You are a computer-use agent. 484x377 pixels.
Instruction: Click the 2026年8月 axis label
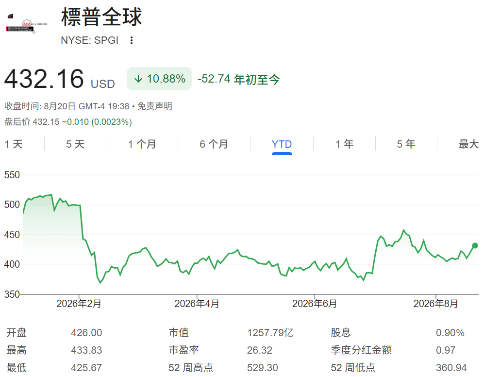pos(436,304)
